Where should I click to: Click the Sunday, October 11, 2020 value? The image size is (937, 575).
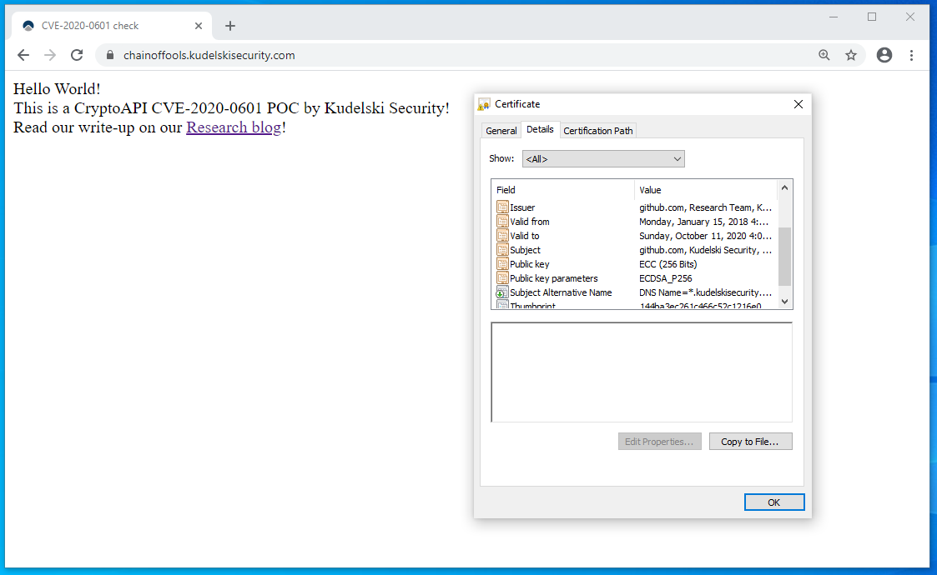pyautogui.click(x=705, y=236)
